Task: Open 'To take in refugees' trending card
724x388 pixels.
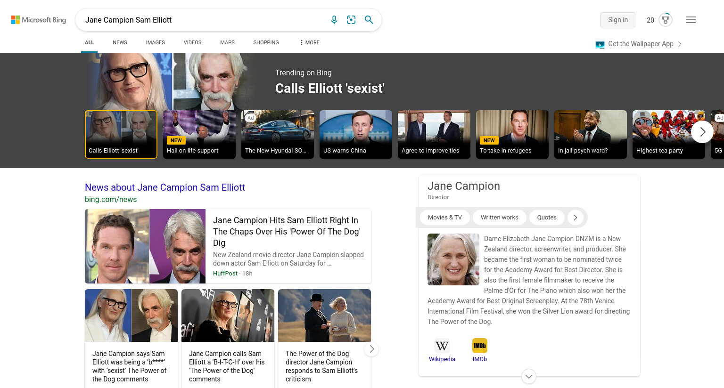Action: pyautogui.click(x=512, y=134)
